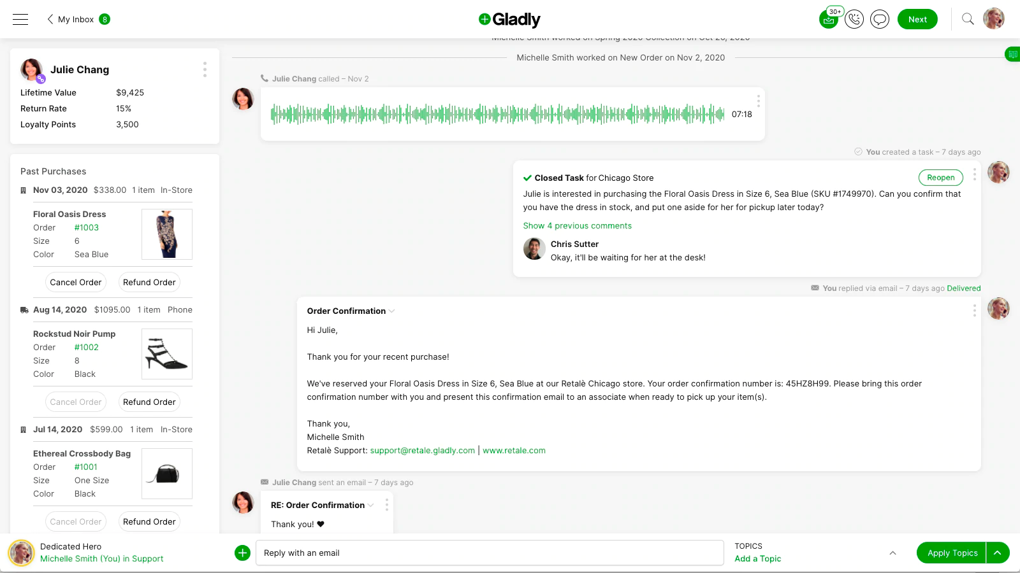
Task: Click the Reply with an email field
Action: click(x=490, y=553)
